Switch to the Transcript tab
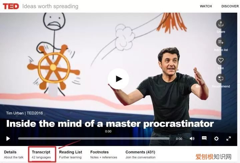The width and height of the screenshot is (240, 163). coord(41,154)
